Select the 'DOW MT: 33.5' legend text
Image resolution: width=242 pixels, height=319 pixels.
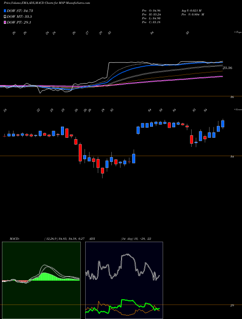point(19,17)
